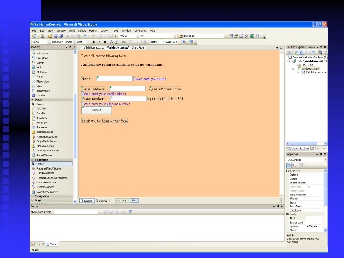Open the Window menu

(x=126, y=31)
